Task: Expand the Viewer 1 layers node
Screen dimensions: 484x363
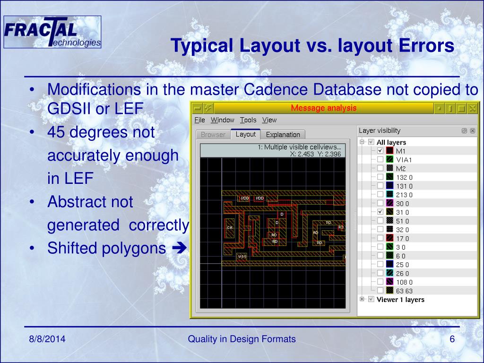Action: pyautogui.click(x=362, y=299)
